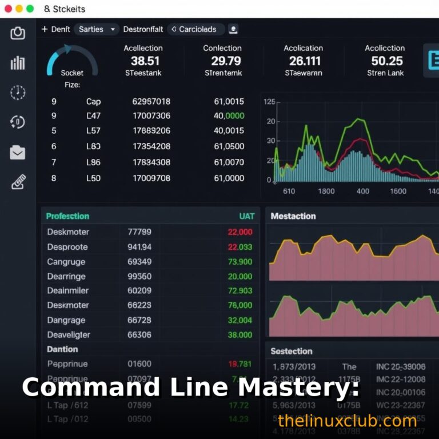Select the eraser edit sidebar icon
439x439 pixels.
click(x=18, y=182)
